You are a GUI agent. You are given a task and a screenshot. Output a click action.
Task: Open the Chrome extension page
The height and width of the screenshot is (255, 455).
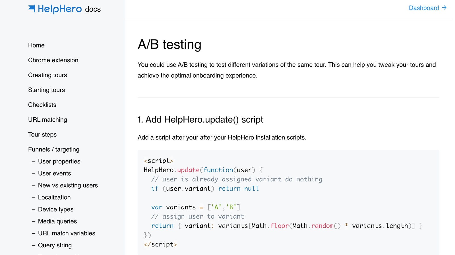pos(53,60)
